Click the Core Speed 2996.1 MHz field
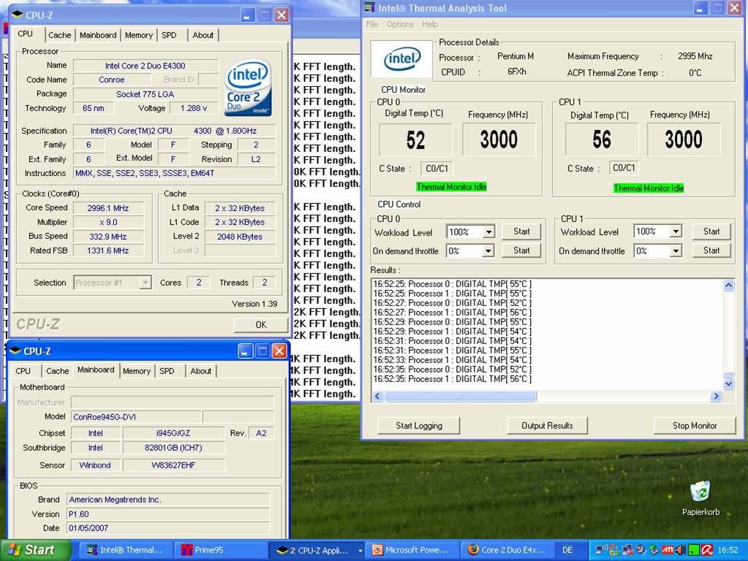The image size is (748, 561). point(107,208)
